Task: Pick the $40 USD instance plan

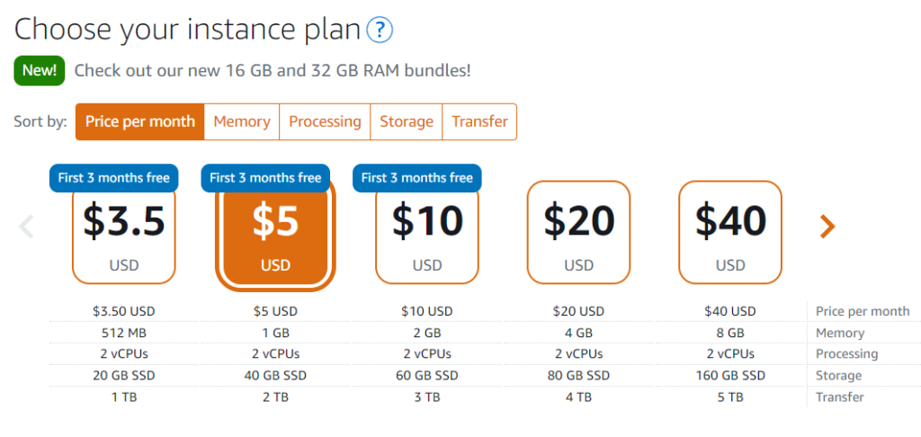Action: tap(730, 232)
